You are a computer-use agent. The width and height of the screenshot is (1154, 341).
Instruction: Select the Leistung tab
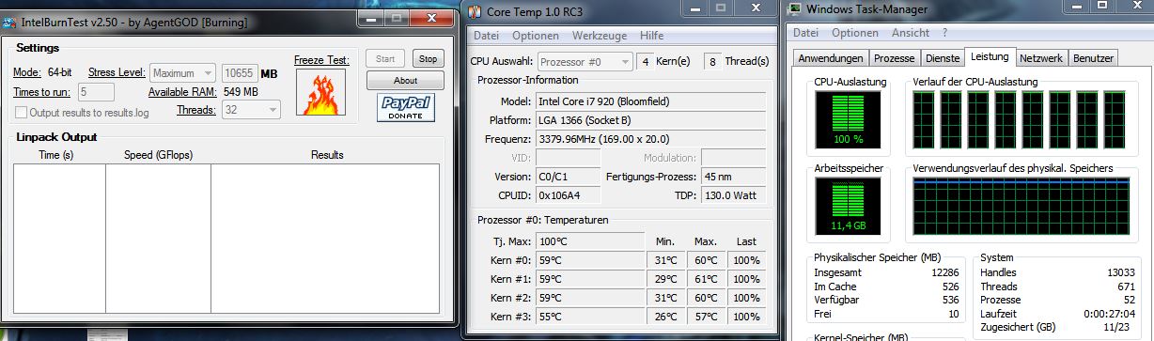coord(990,57)
